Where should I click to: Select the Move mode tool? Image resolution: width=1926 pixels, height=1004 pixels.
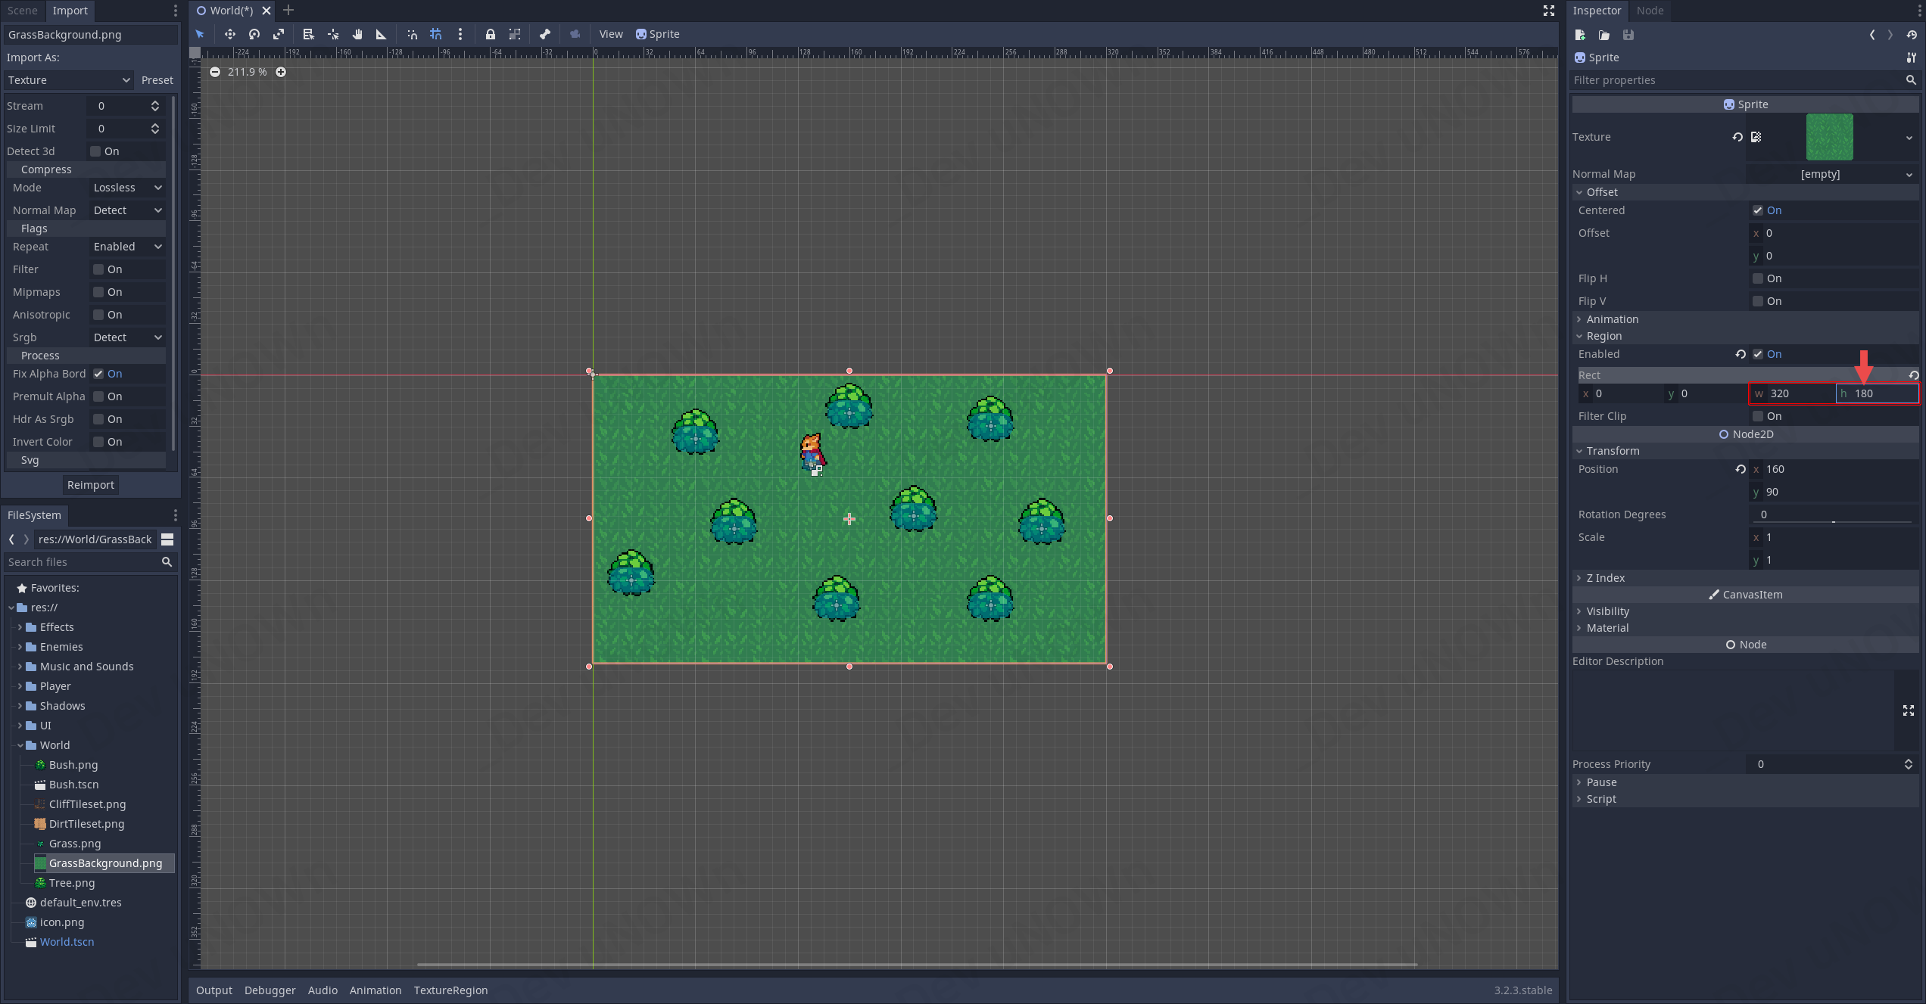[x=229, y=34]
